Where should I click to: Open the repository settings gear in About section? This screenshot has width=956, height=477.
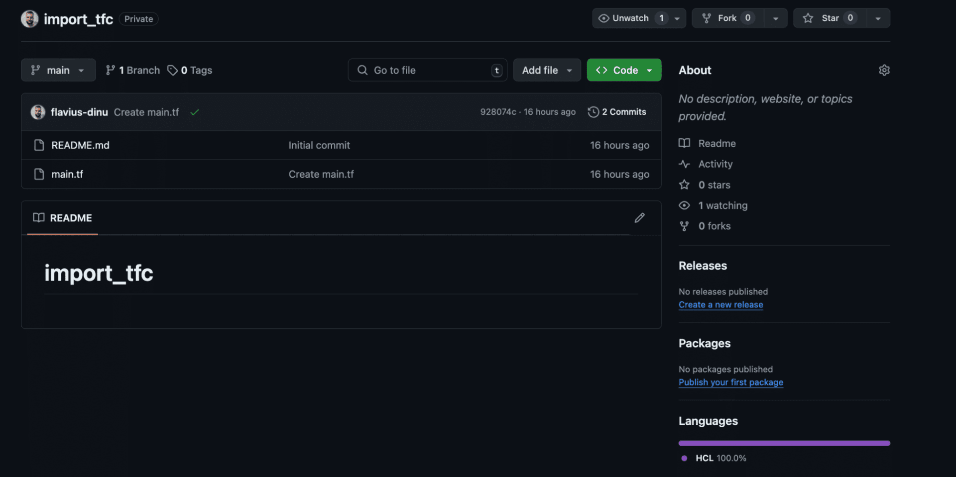[884, 70]
